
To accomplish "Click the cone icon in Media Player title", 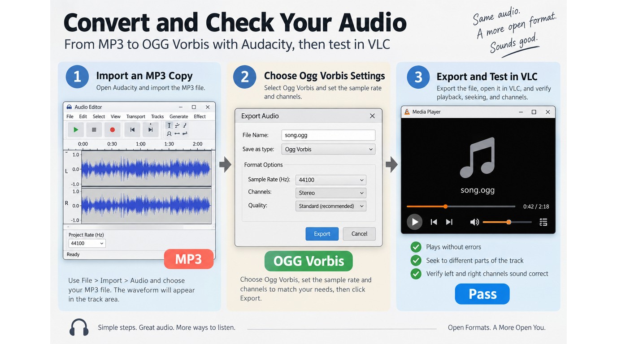I will click(407, 112).
